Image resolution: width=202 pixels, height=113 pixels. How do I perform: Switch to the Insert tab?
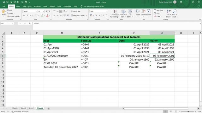(x=18, y=6)
